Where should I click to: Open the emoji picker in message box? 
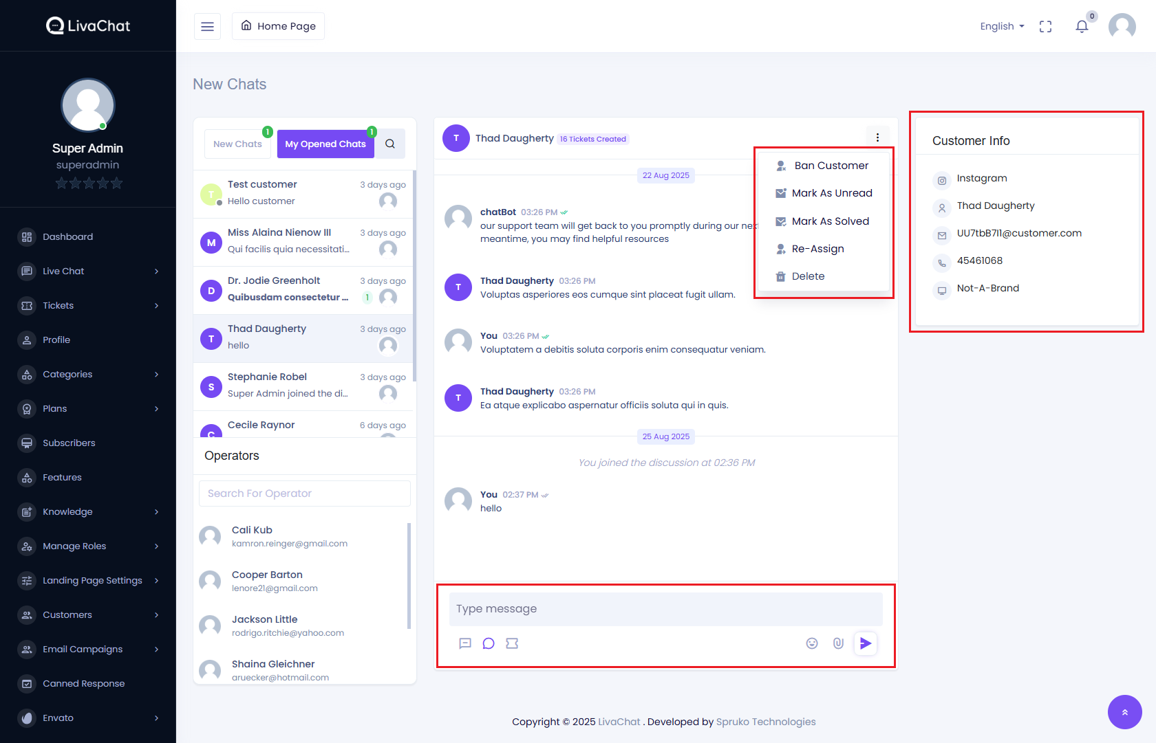click(812, 643)
